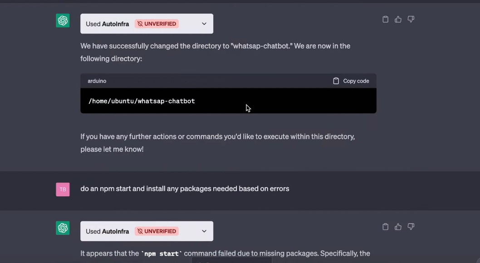
Task: Click the ChatGPT avatar beside the first response
Action: tap(63, 20)
